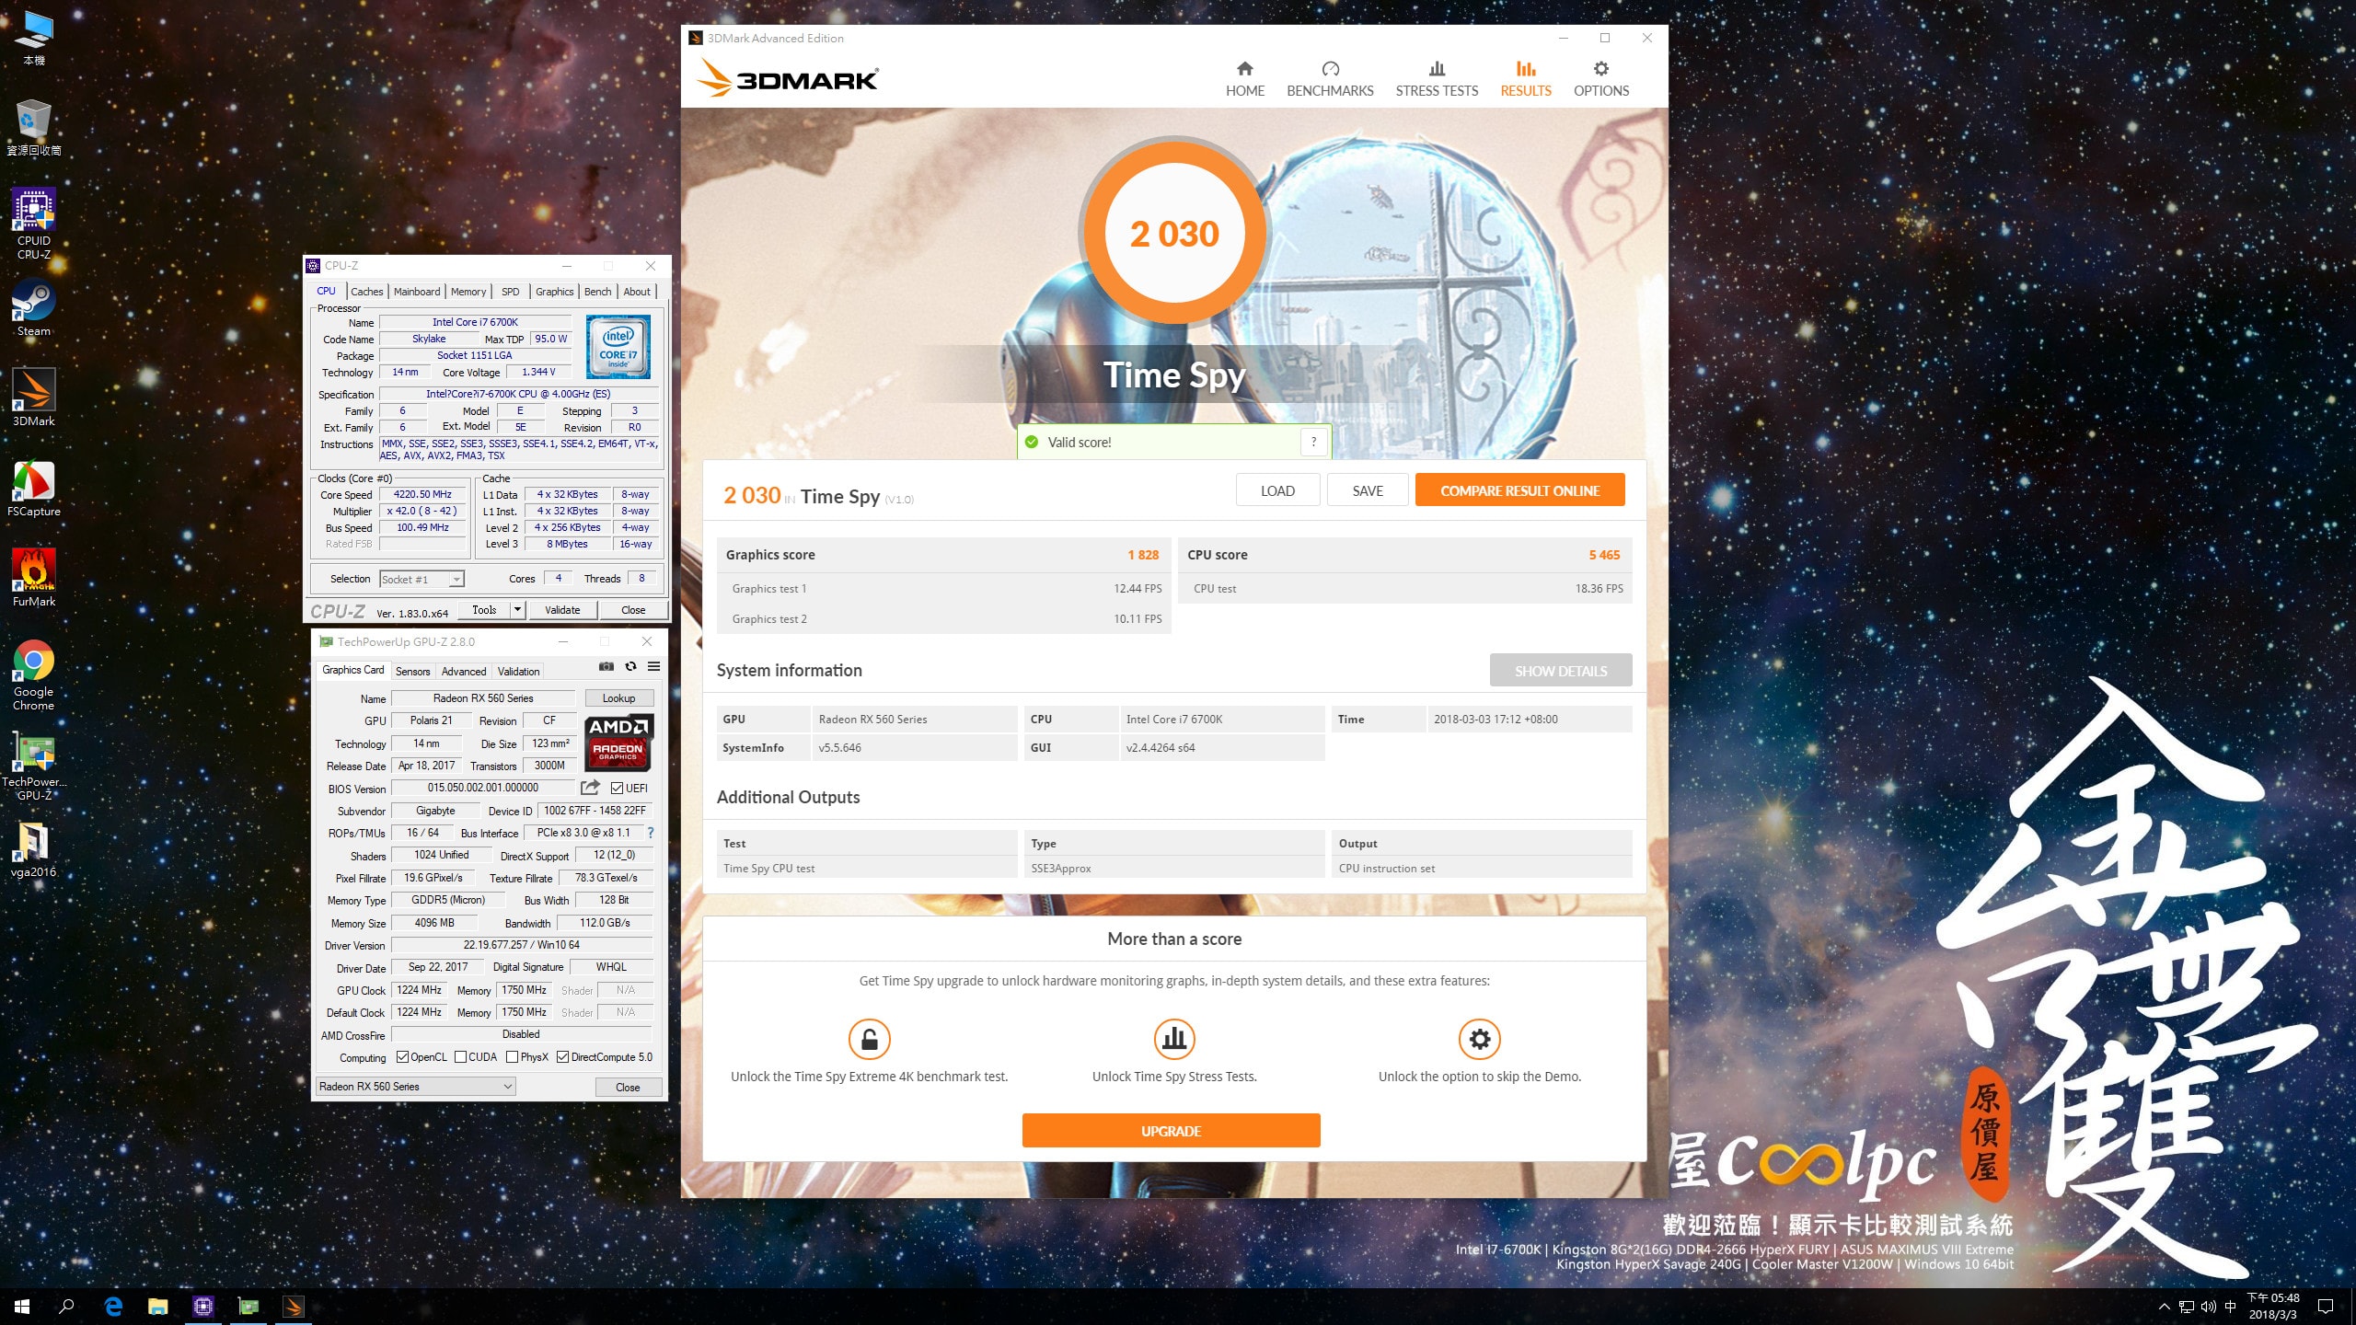Screen dimensions: 2356x1325
Task: Open the Tools dropdown arrow in CPU-Z
Action: click(518, 610)
